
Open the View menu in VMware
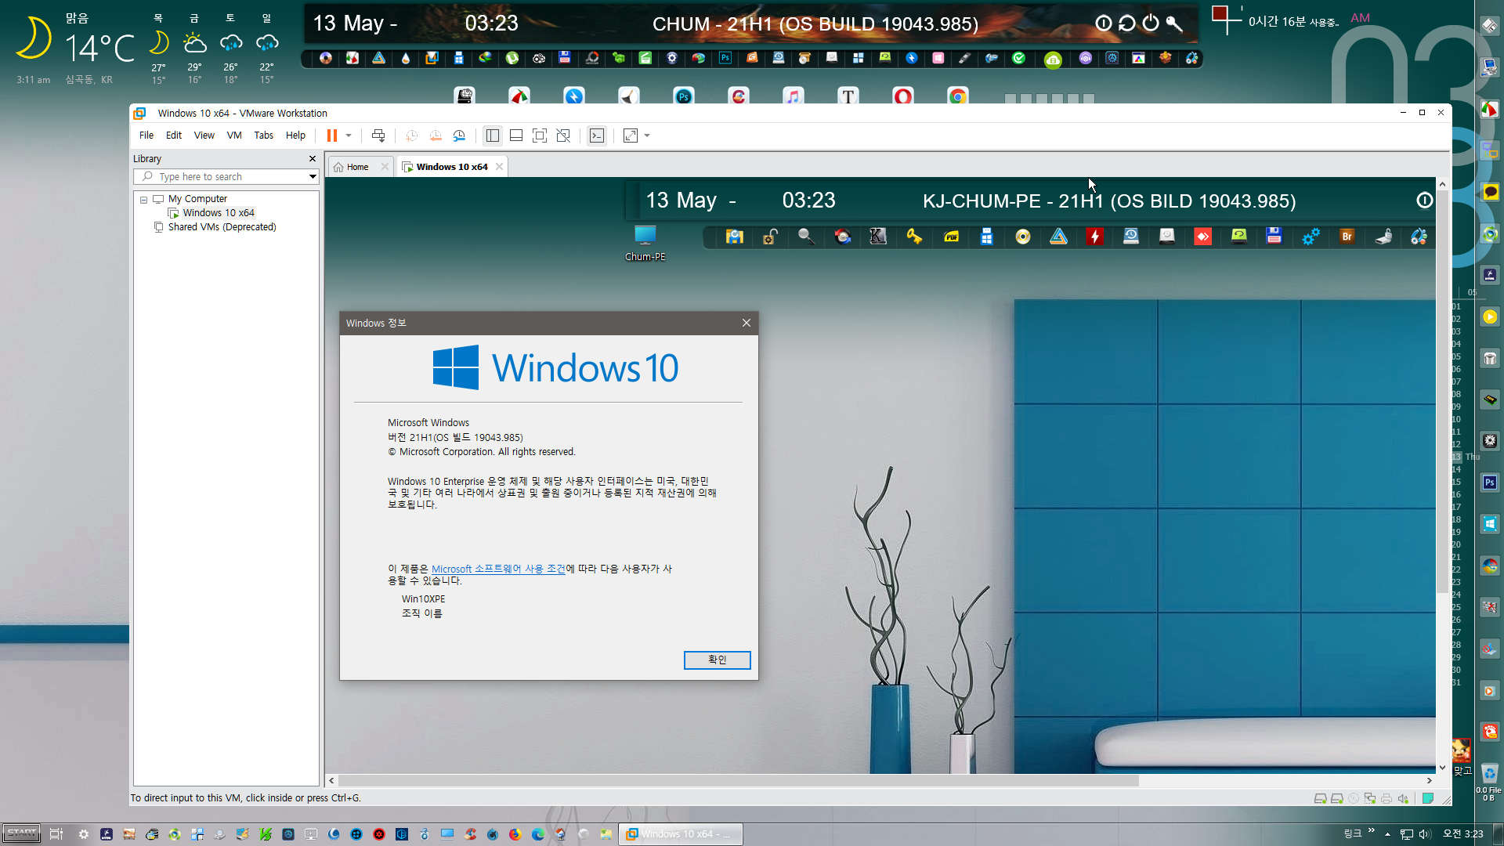(204, 136)
